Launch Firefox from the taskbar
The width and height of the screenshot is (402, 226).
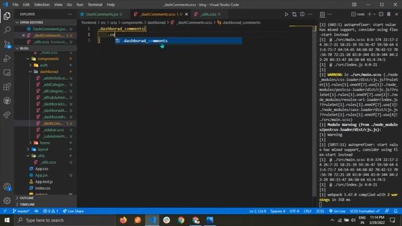coord(123,220)
